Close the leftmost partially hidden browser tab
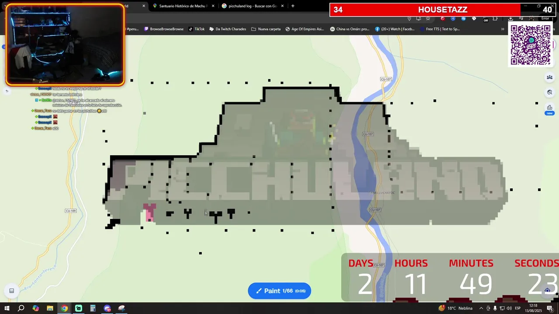559x314 pixels. point(144,6)
